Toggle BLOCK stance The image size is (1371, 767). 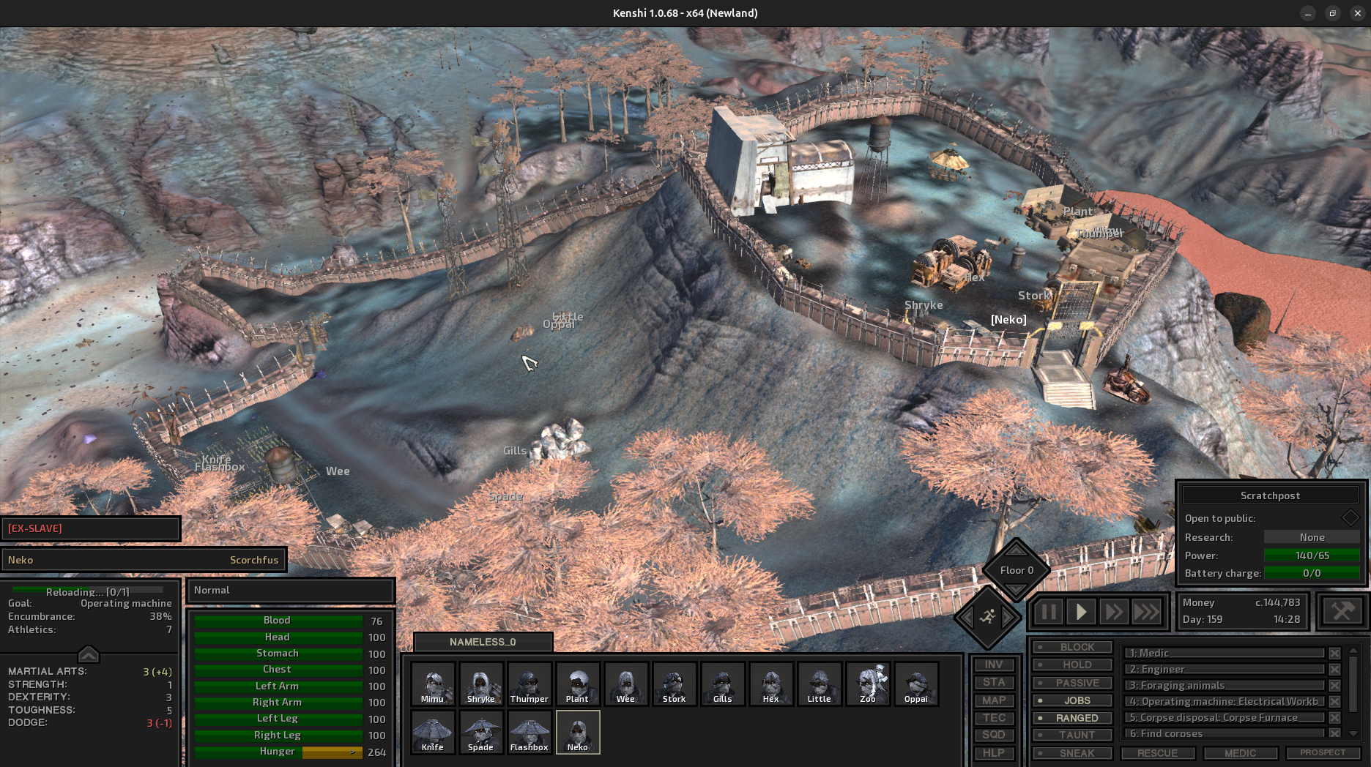(1073, 647)
